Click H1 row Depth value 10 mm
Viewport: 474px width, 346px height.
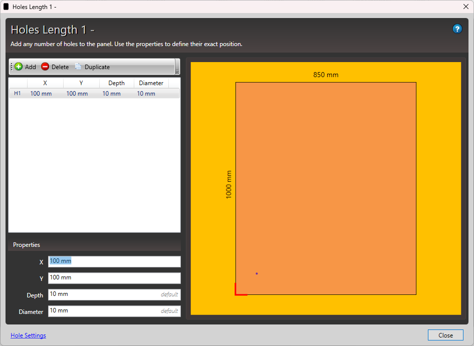coord(111,94)
